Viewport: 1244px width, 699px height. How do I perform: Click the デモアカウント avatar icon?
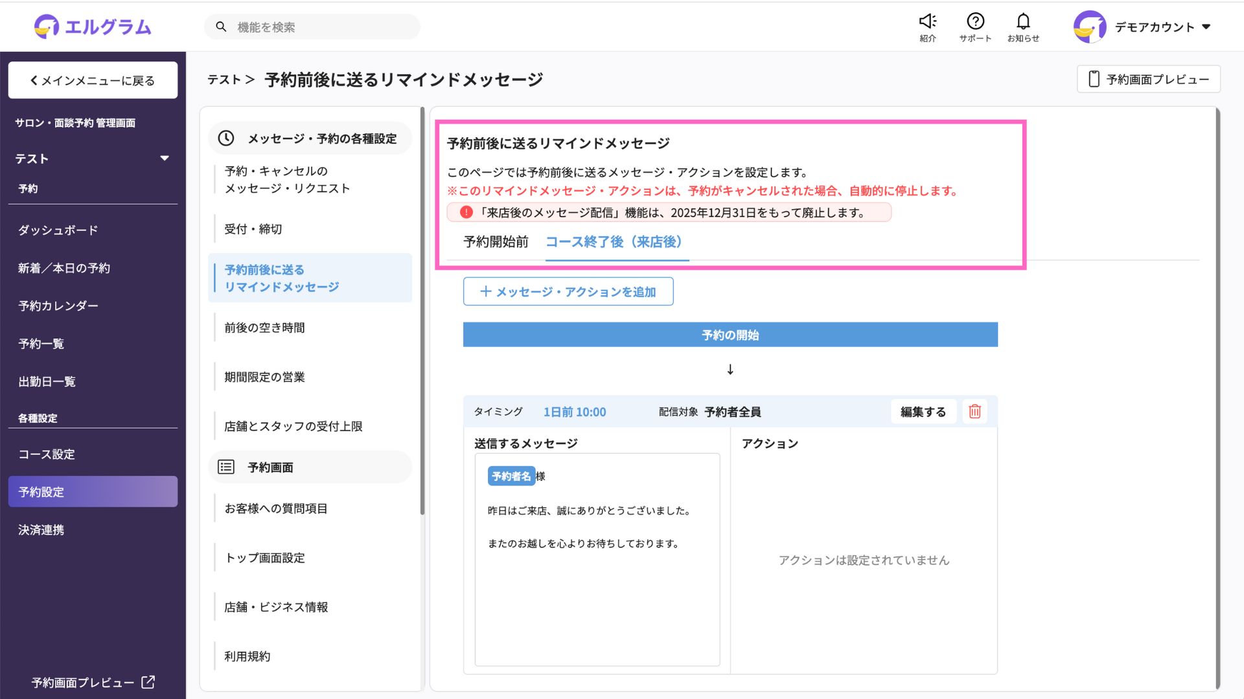1090,27
